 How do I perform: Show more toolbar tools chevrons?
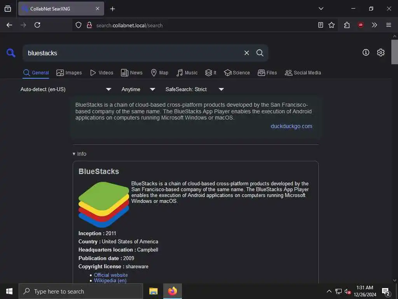(x=374, y=25)
